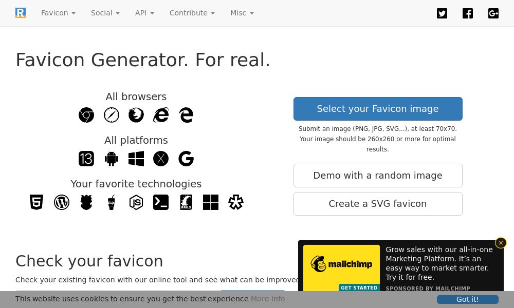This screenshot has width=514, height=308.
Task: Click the RealFaviconGenerator home logo
Action: click(21, 13)
